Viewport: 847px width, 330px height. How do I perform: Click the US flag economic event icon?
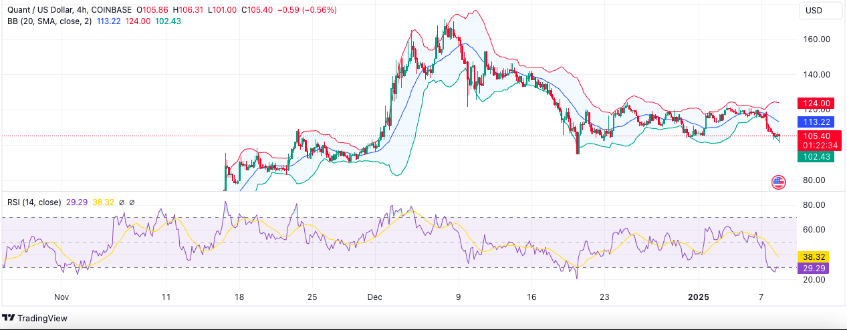click(x=778, y=182)
